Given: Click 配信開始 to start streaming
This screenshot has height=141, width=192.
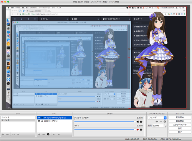Looking at the screenshot, I should [180, 117].
